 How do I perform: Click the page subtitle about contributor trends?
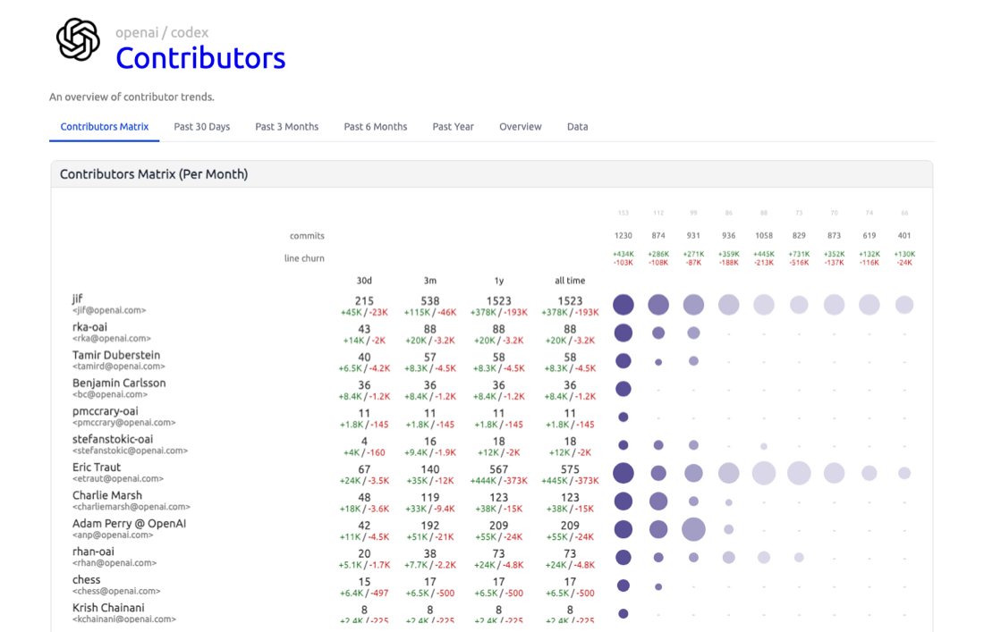[x=131, y=97]
